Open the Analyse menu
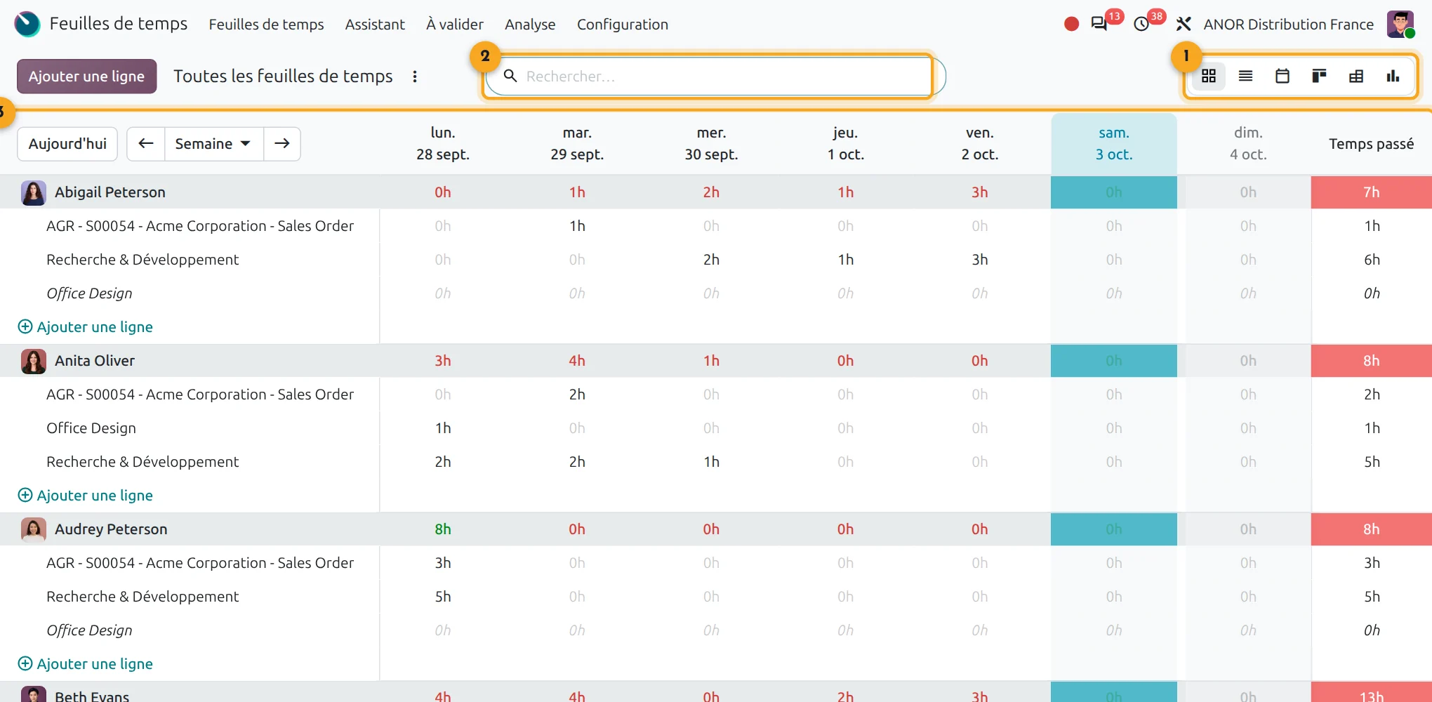The image size is (1432, 702). (530, 24)
